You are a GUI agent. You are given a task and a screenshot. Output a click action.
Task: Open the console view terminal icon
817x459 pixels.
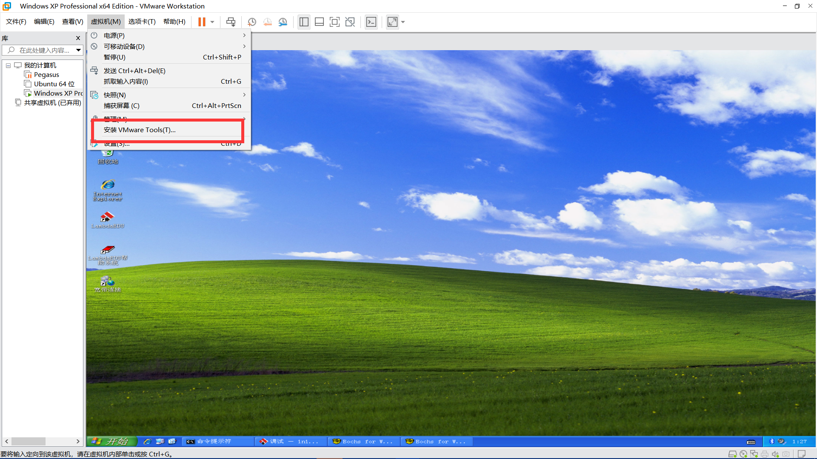pos(371,22)
